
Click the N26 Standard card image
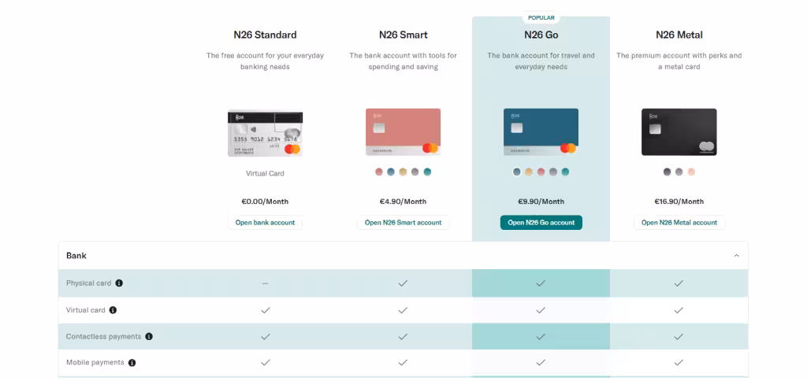pyautogui.click(x=265, y=133)
